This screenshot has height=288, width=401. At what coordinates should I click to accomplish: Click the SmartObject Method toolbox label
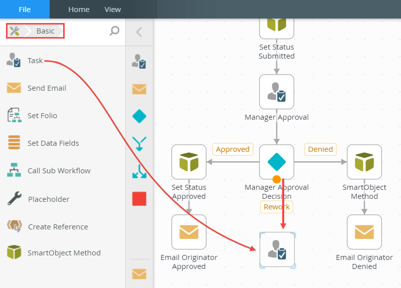64,253
